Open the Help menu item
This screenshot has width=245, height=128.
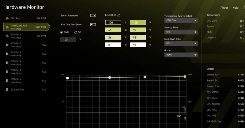235,8
